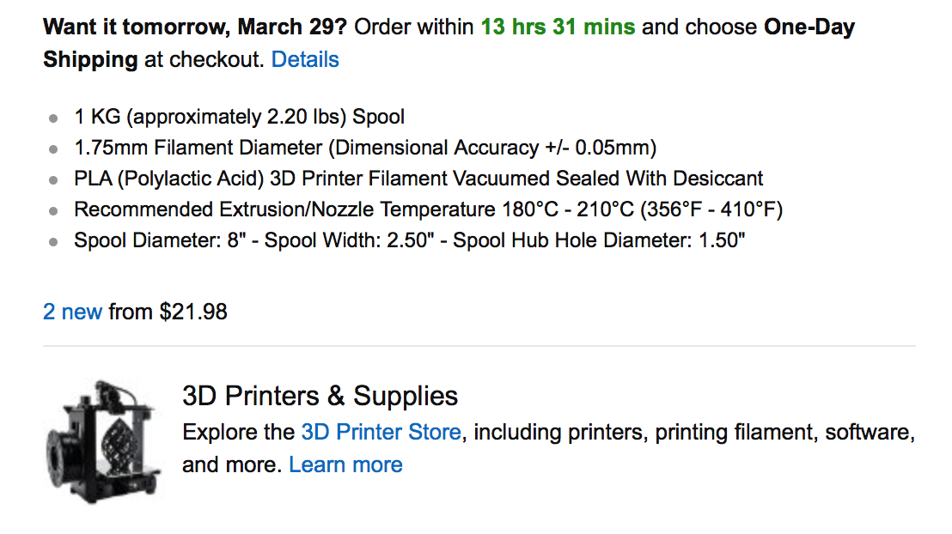Click the $21.98 price text

193,312
